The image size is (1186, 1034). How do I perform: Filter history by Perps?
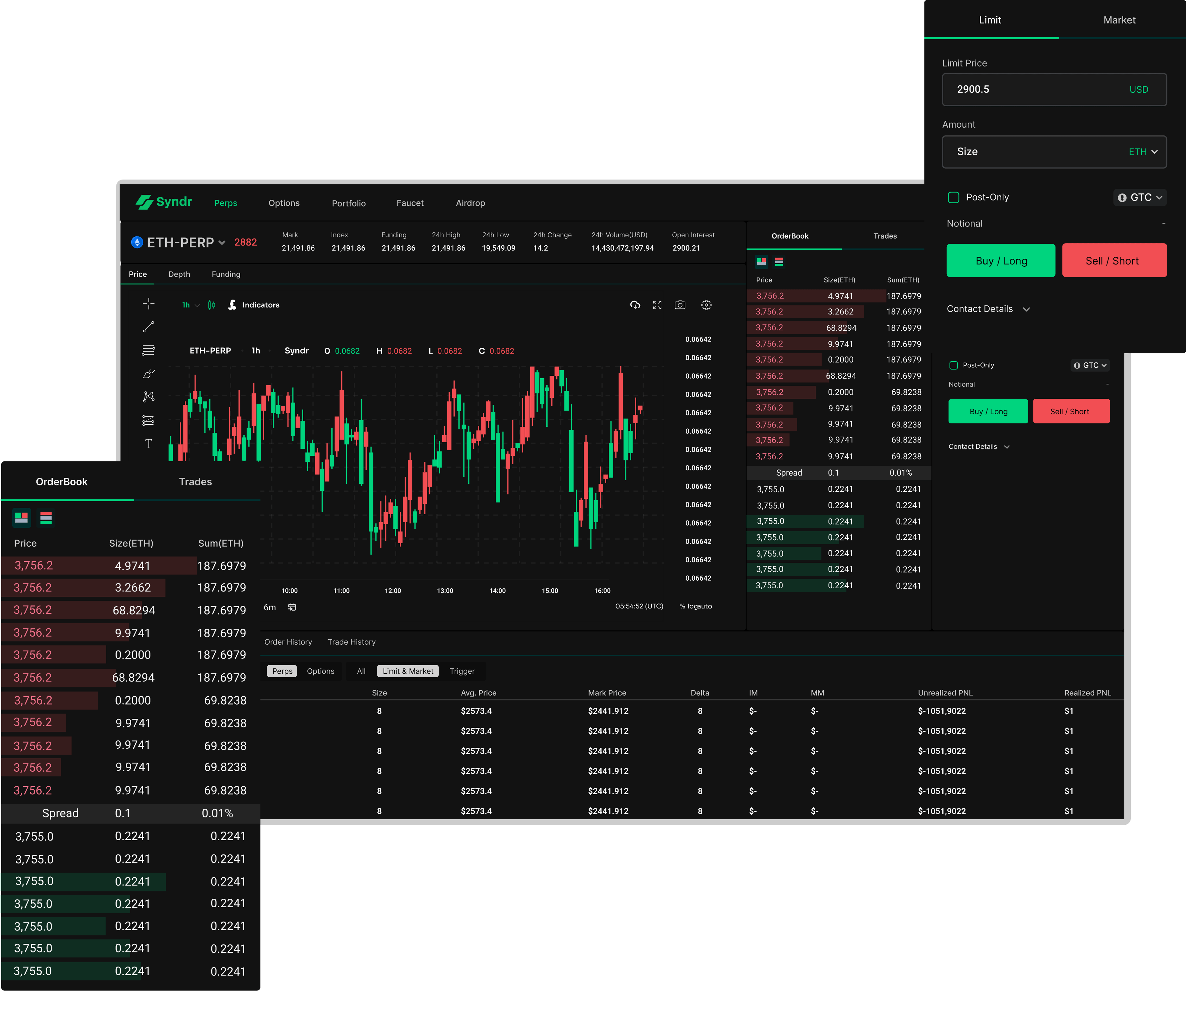point(283,671)
